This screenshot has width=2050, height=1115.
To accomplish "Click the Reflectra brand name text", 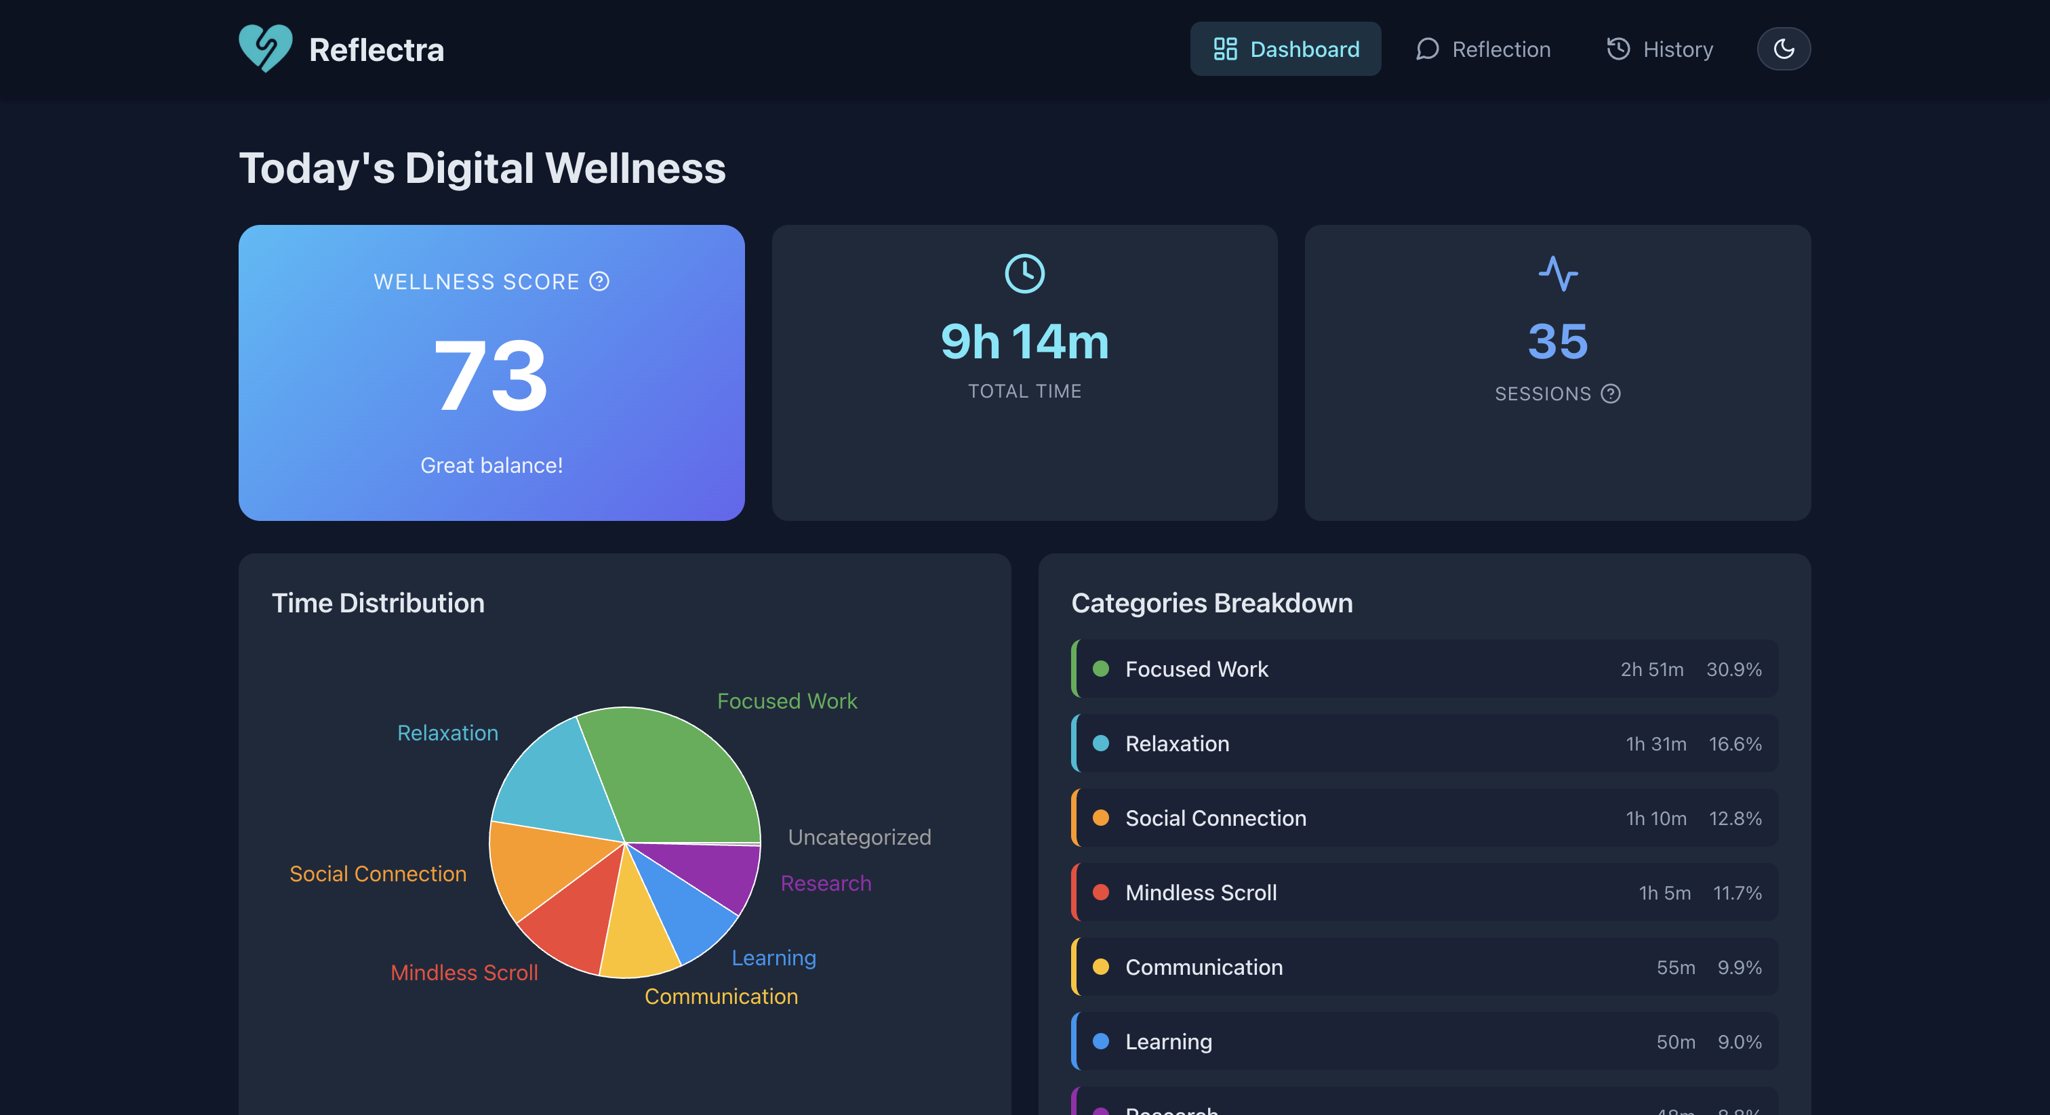I will pos(376,50).
